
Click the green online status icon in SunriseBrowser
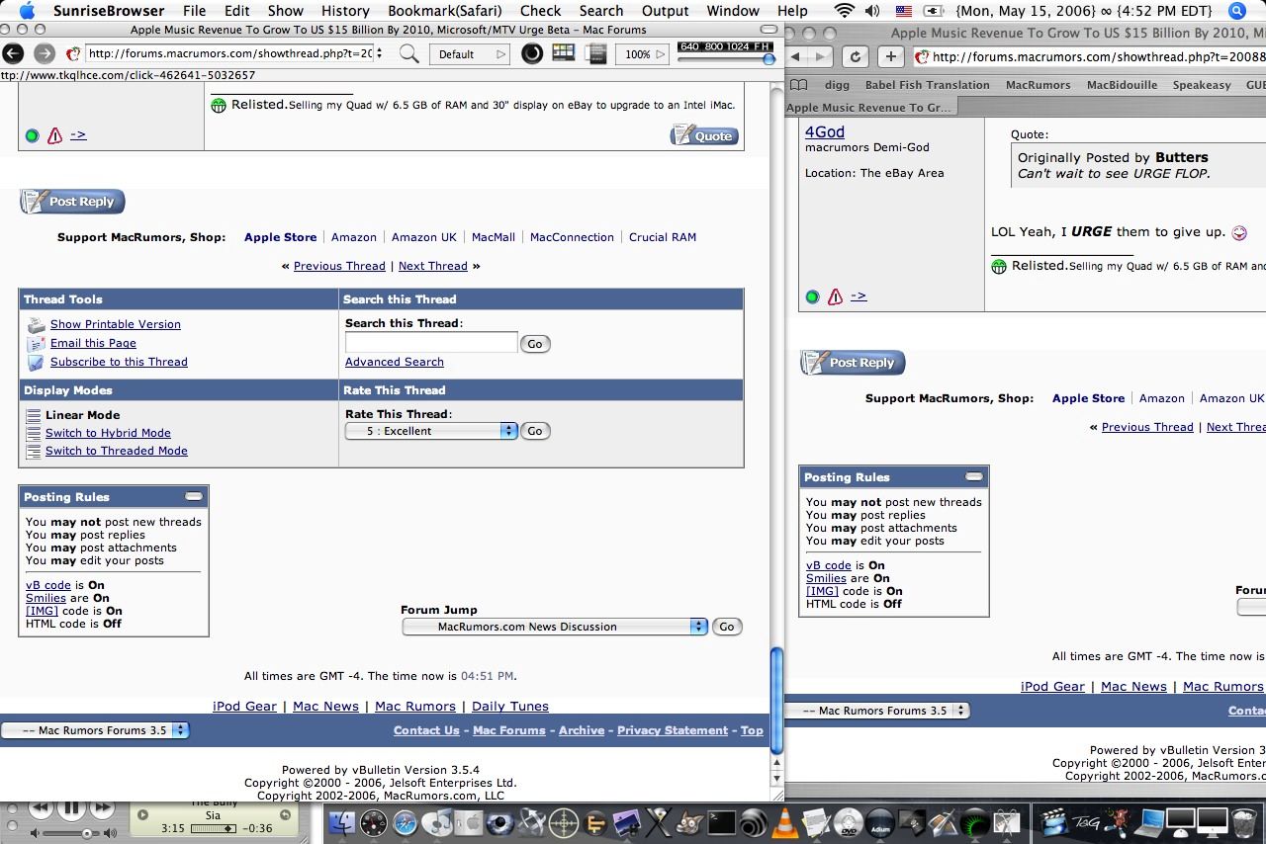click(32, 135)
